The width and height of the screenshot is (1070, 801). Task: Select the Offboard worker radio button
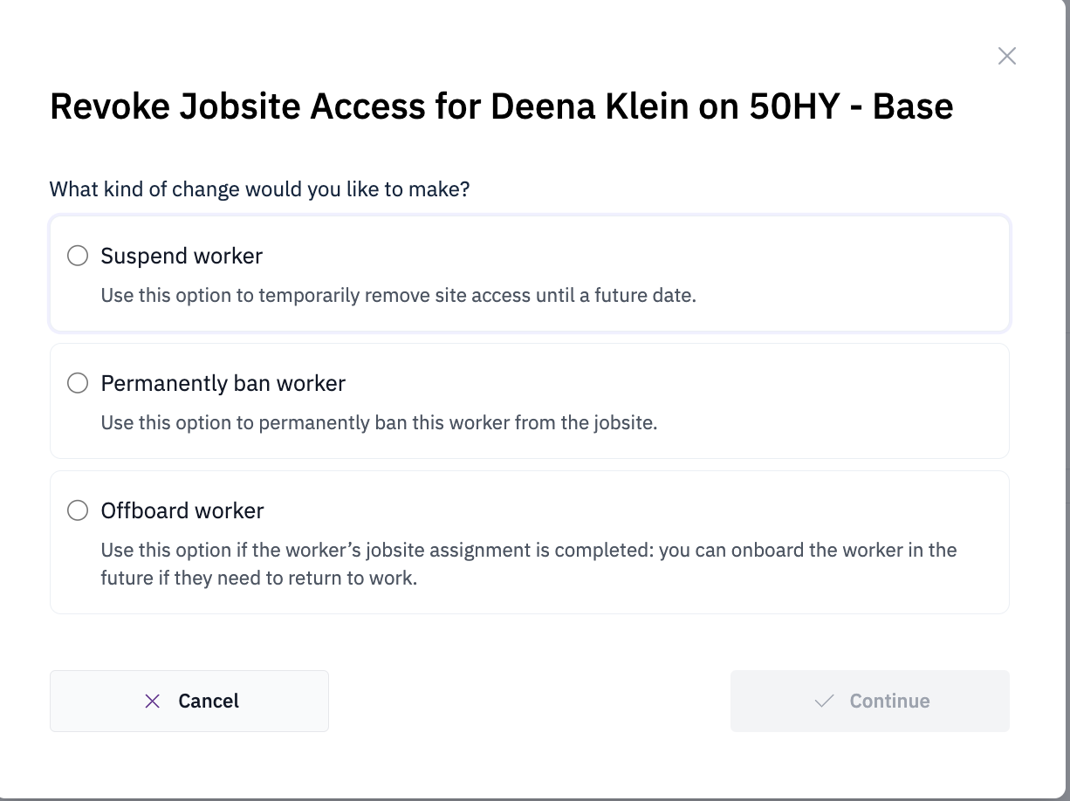78,510
